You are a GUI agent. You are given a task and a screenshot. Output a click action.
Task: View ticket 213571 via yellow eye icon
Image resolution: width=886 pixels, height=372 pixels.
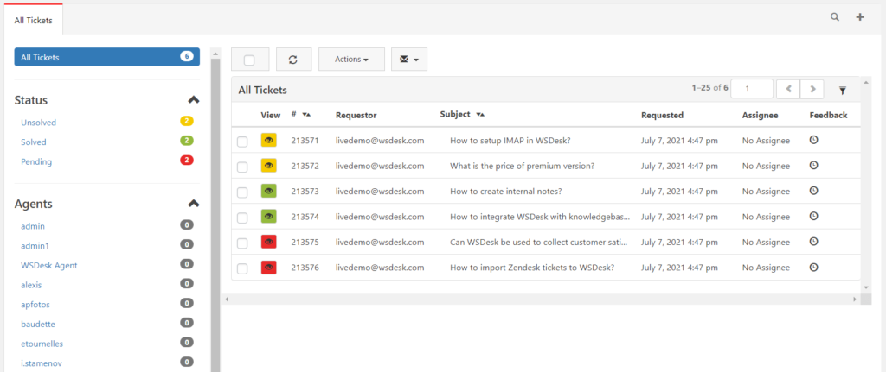pos(269,141)
